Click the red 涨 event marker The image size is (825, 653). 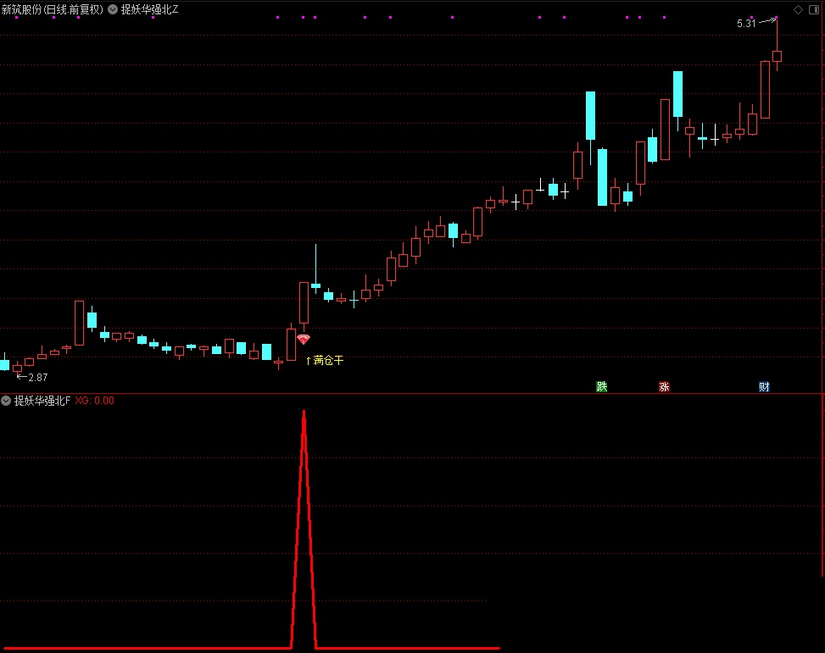click(x=664, y=387)
